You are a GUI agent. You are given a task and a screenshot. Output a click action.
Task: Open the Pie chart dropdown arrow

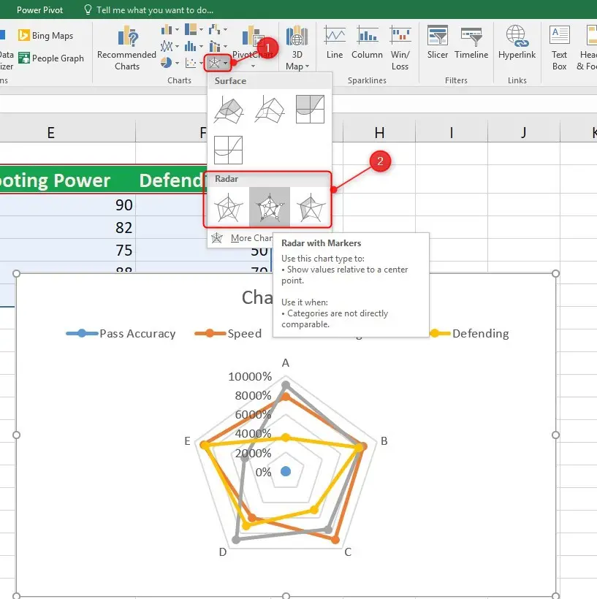click(177, 63)
